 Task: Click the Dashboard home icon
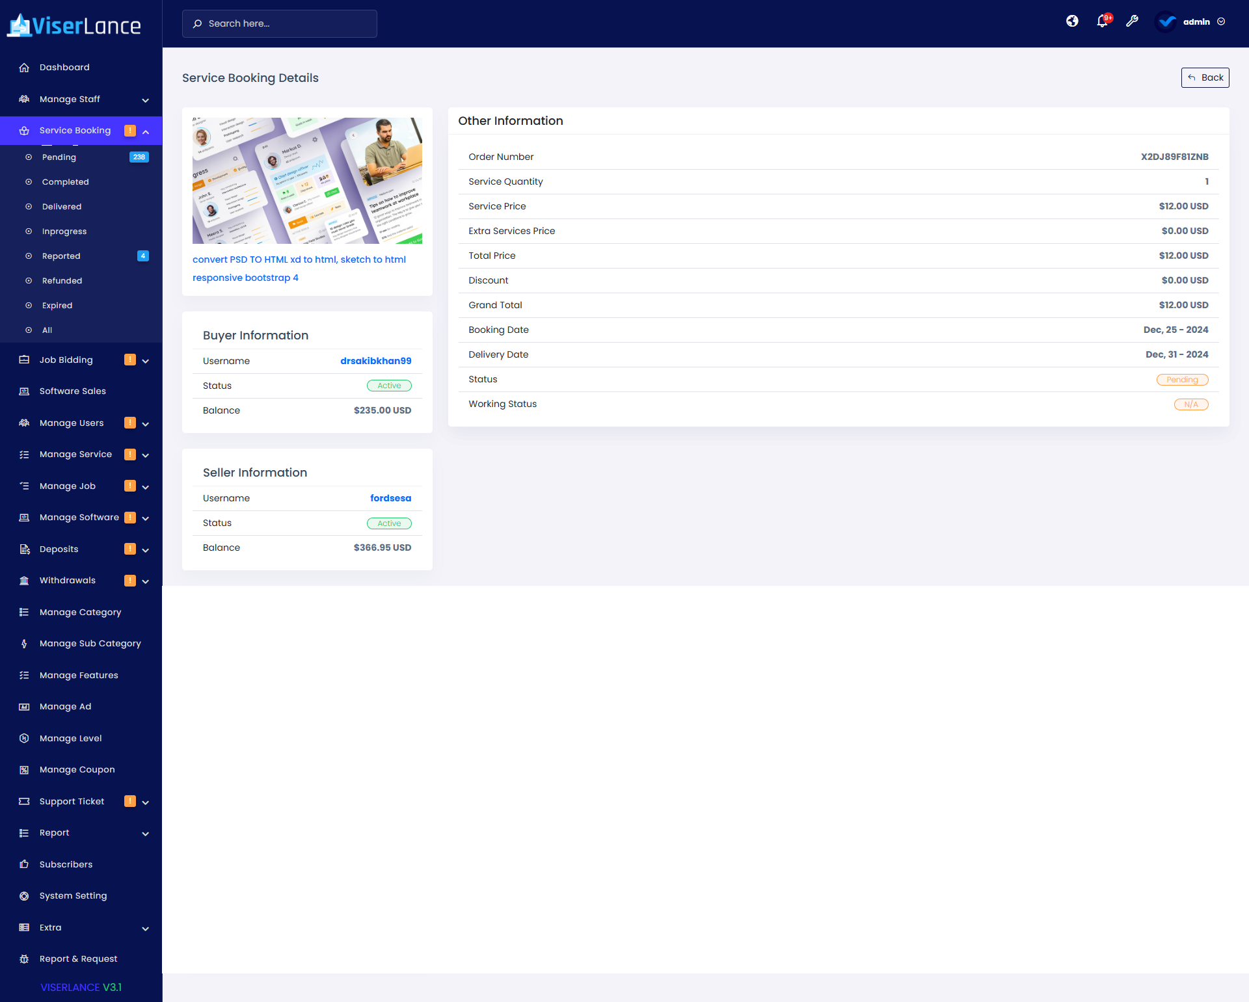click(24, 68)
